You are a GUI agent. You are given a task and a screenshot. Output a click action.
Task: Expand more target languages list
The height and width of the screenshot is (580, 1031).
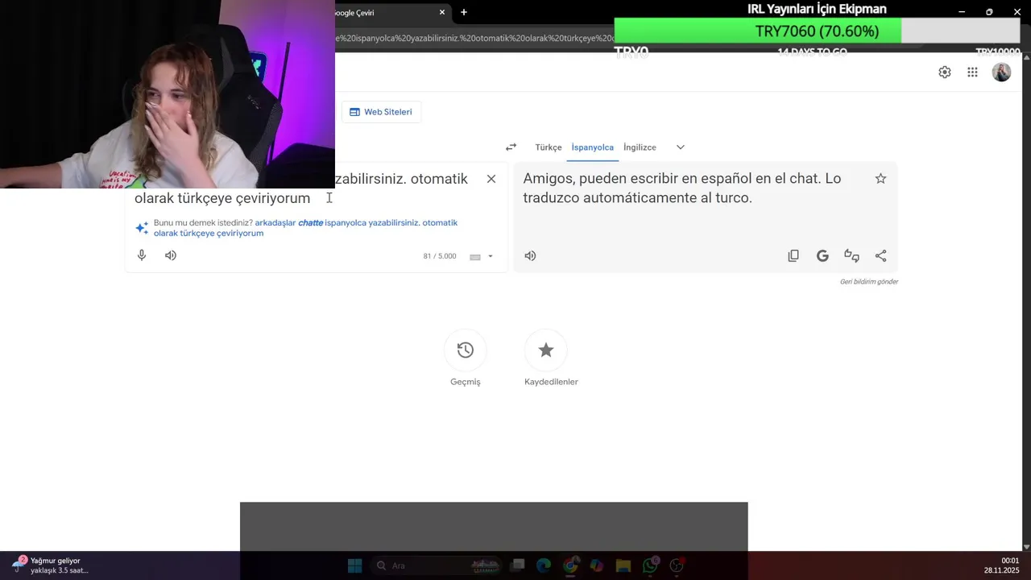pyautogui.click(x=681, y=147)
